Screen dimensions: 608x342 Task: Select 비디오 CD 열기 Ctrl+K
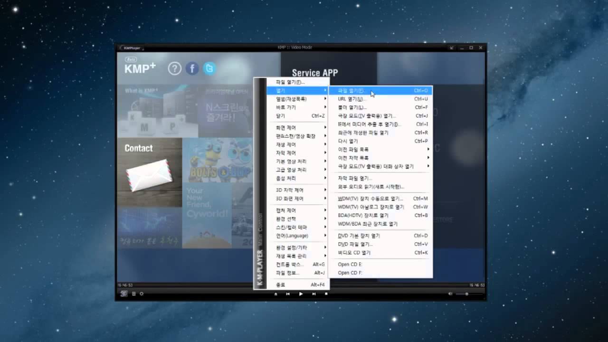click(x=380, y=253)
